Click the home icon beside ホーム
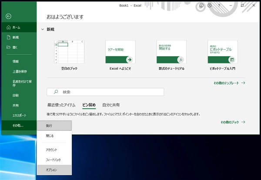Screen dimensions: 261x180 click(9, 27)
